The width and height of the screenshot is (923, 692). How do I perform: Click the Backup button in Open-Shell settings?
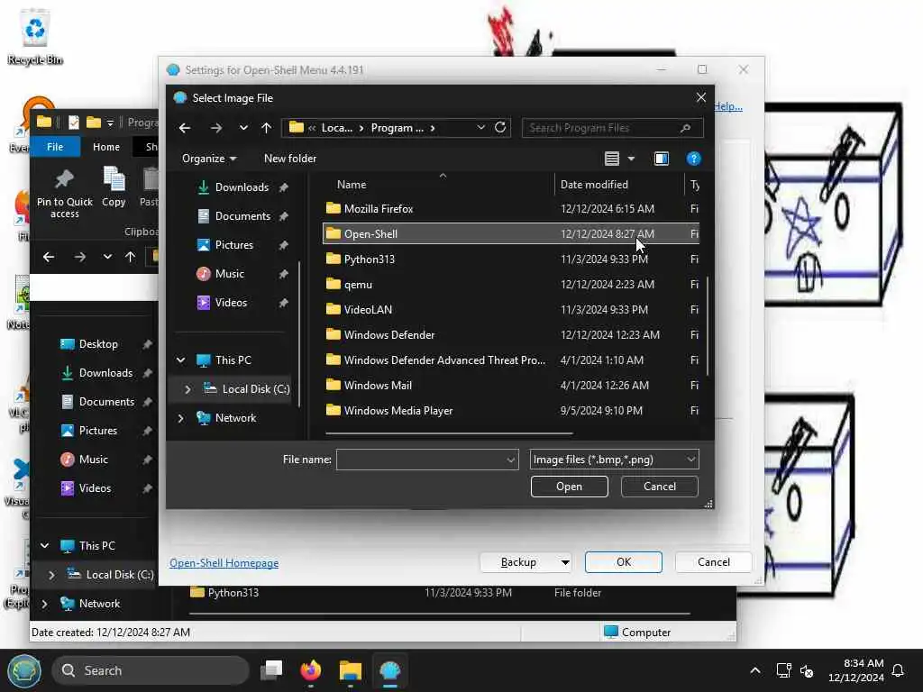(518, 562)
